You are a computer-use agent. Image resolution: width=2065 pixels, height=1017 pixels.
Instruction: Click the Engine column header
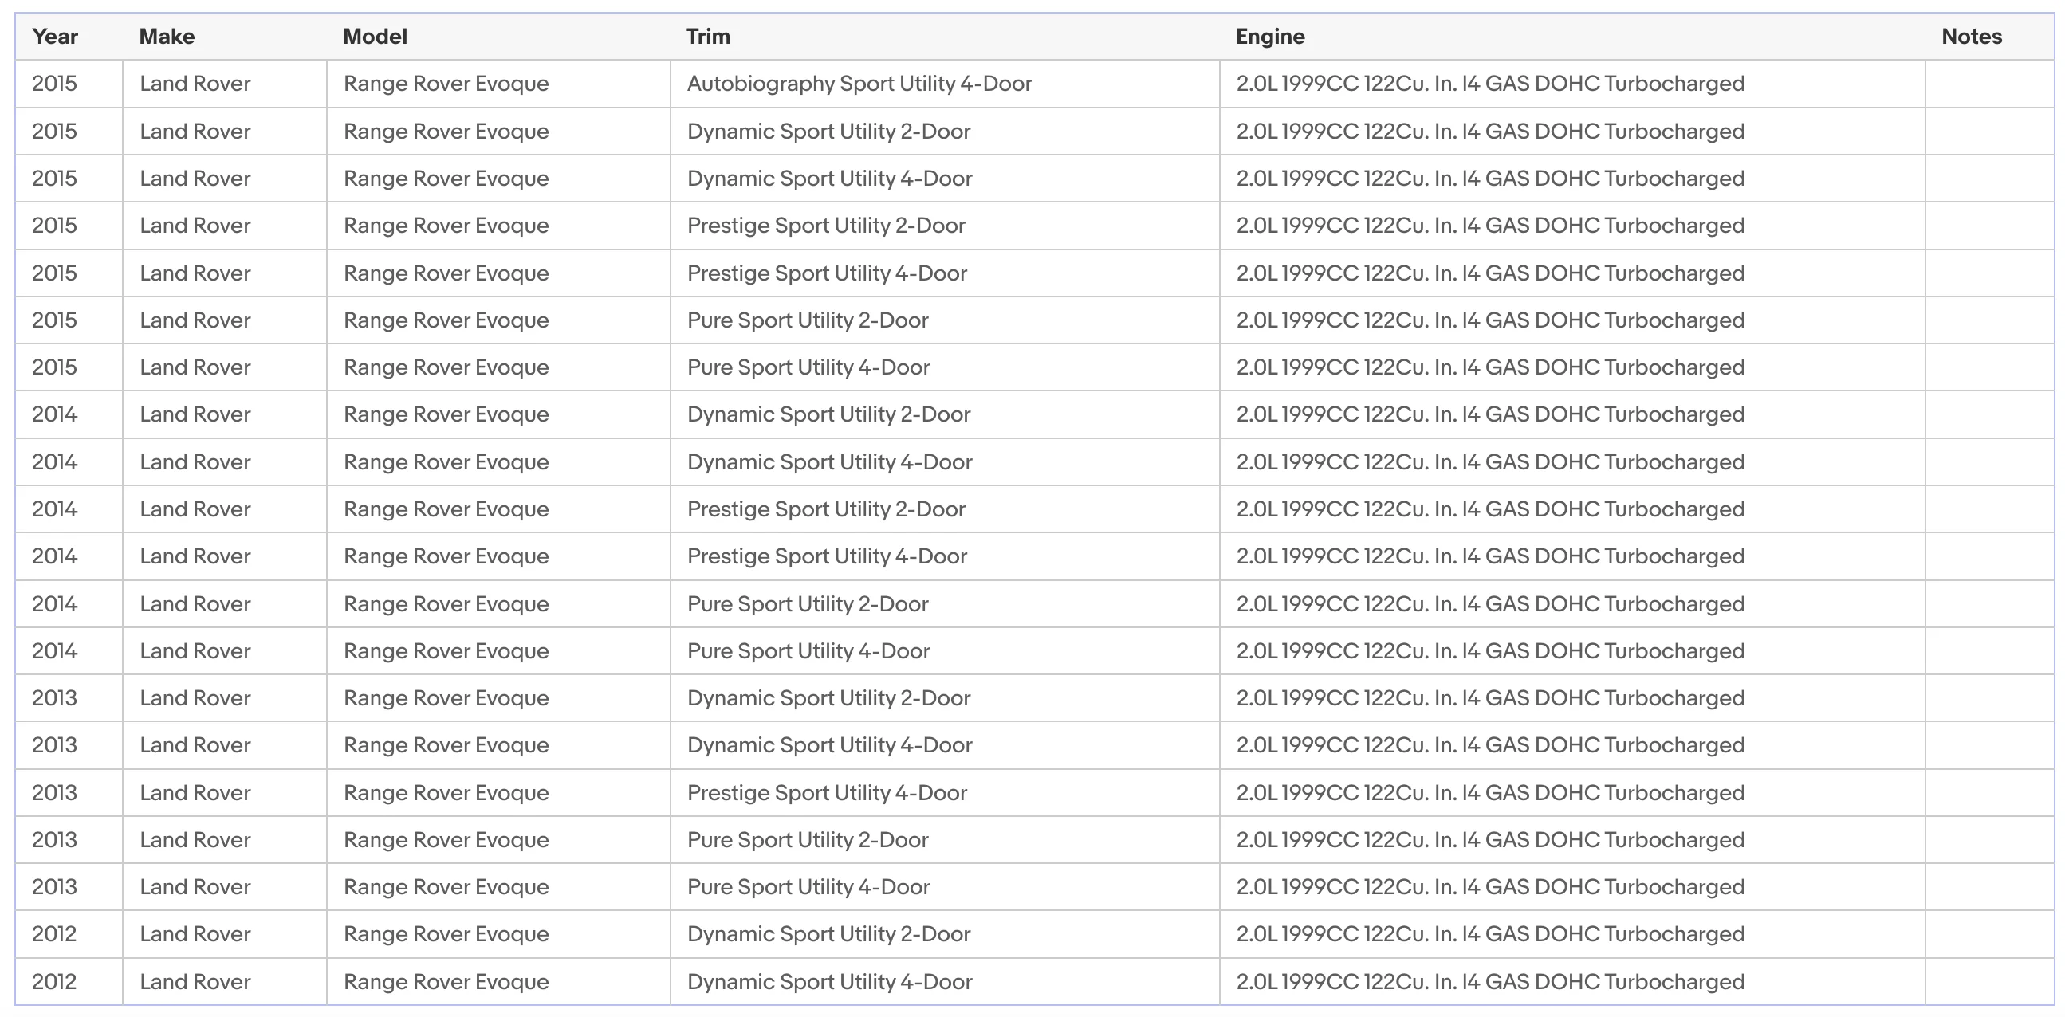coord(1270,37)
